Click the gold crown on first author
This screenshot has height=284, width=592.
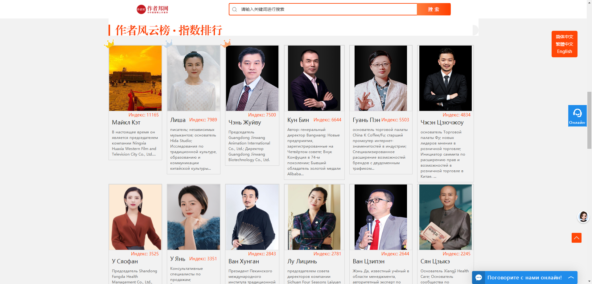point(109,44)
